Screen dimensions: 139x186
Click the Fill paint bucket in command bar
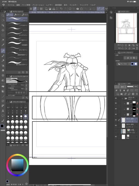77,9
